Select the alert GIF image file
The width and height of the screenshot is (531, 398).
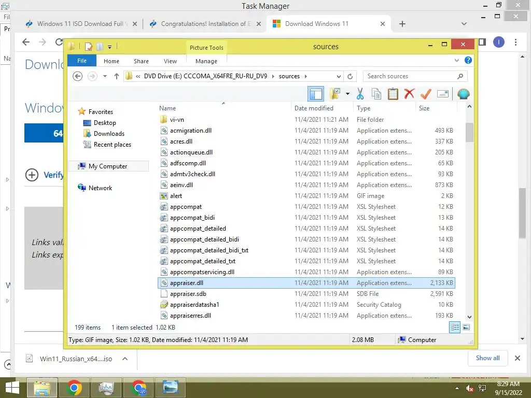(306, 195)
